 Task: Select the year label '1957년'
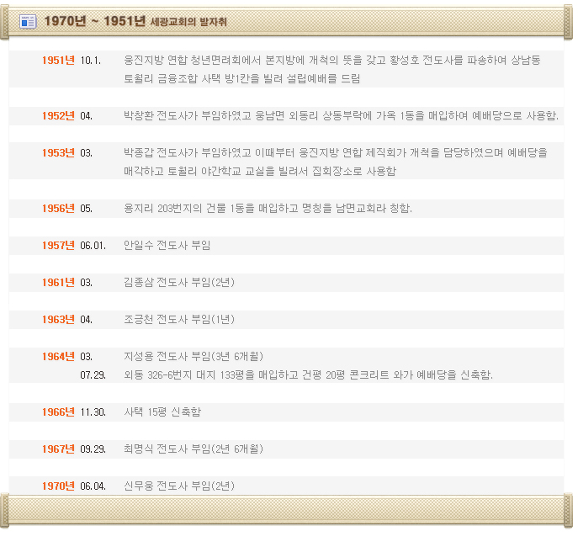(x=58, y=245)
